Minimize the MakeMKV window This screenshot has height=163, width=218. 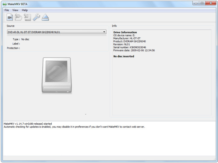pyautogui.click(x=196, y=3)
